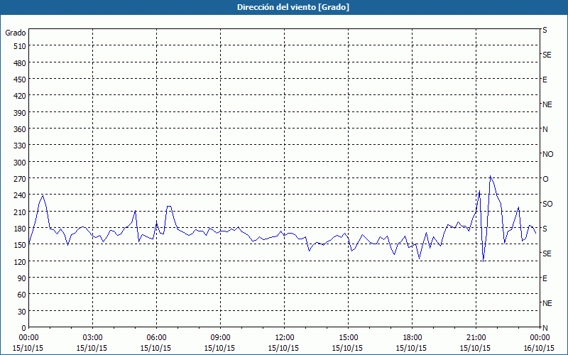Select the 'NO' compass direction label

point(547,154)
